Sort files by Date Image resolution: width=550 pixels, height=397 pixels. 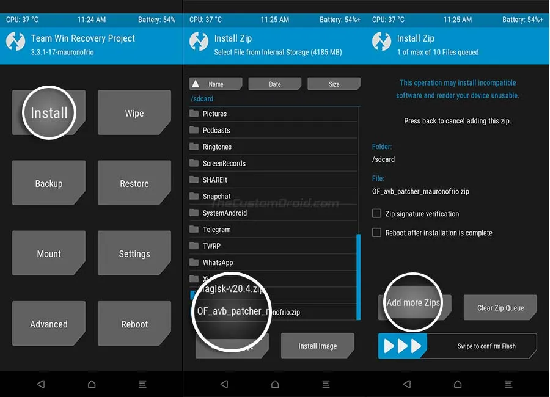click(x=274, y=84)
